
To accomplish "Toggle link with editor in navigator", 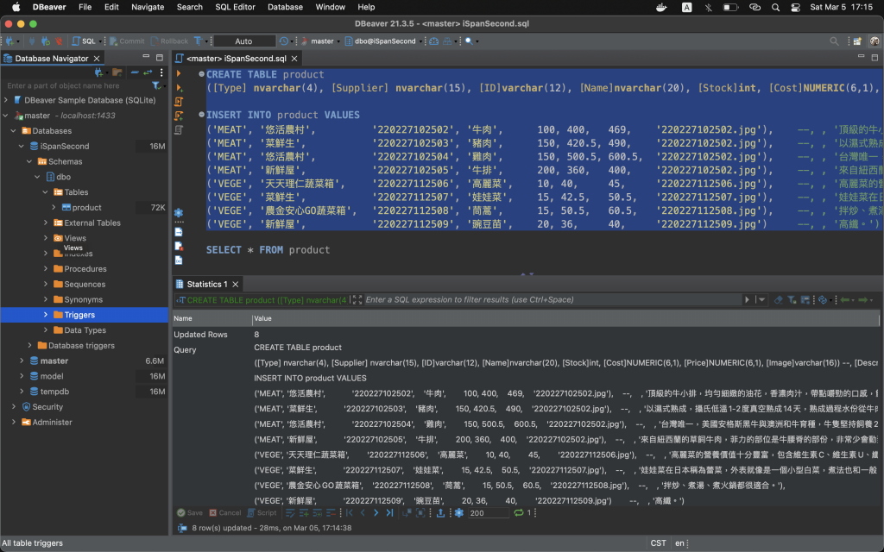I will click(x=148, y=72).
